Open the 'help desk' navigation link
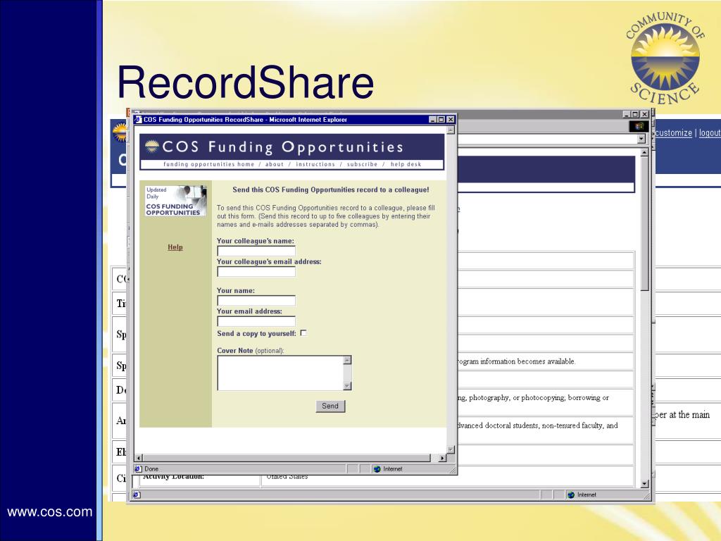721x541 pixels. coord(406,164)
